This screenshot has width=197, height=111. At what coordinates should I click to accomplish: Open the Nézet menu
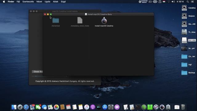coord(39,2)
